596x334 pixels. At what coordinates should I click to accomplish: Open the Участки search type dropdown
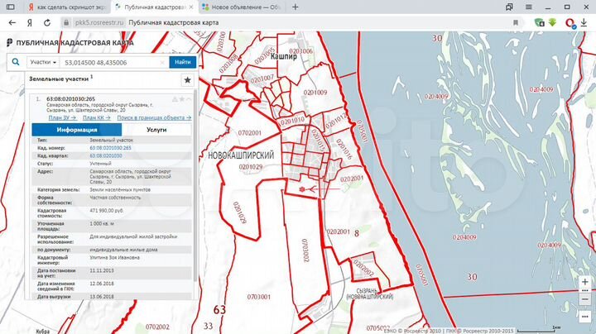43,62
